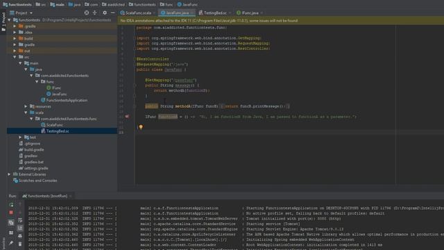Click functiontests in navigation breadcrumb bar
Image resolution: width=444 pixels, height=250 pixels.
[17, 5]
